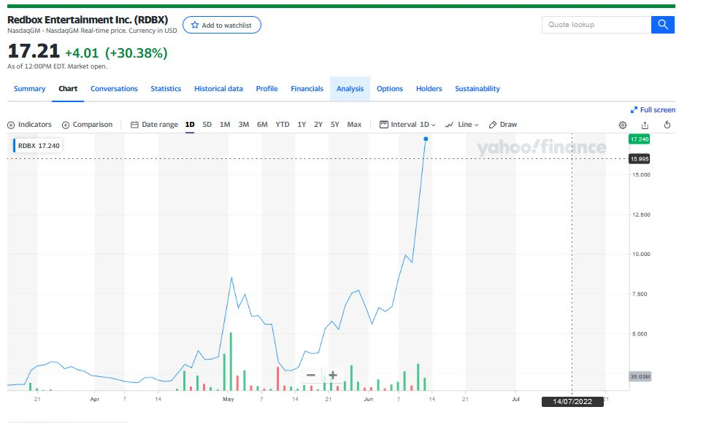The height and width of the screenshot is (423, 706).
Task: Click the NasdaqGM real-time price currency note
Action: point(92,31)
